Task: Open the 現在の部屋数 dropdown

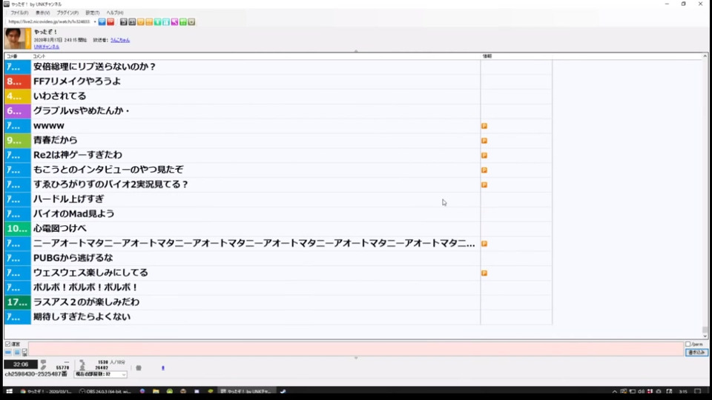Action: coord(100,374)
